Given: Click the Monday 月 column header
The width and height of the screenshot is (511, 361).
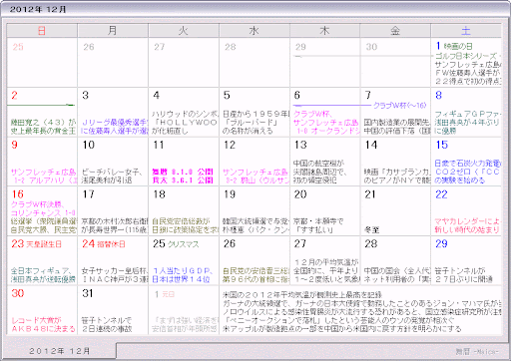Looking at the screenshot, I should [113, 31].
